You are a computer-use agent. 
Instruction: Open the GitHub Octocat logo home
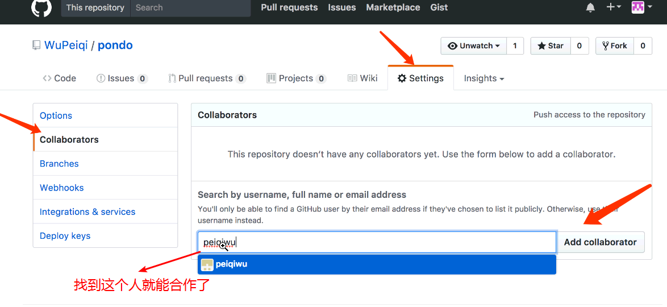tap(41, 7)
